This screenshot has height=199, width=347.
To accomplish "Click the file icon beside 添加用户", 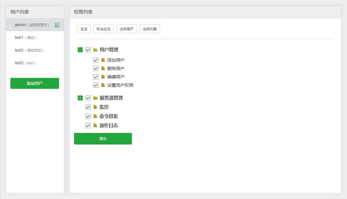I will [x=103, y=60].
